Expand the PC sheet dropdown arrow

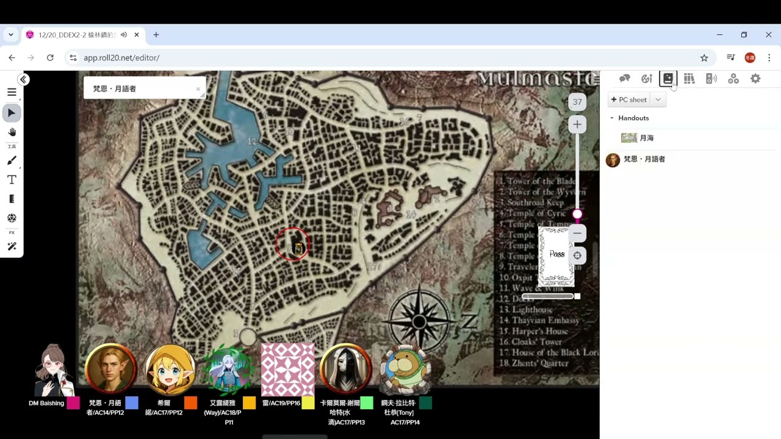coord(658,99)
